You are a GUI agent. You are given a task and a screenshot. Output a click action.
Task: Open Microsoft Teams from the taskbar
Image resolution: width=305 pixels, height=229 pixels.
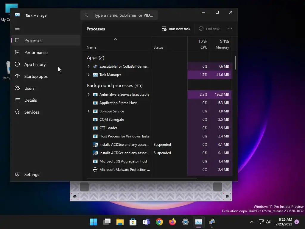tap(146, 222)
